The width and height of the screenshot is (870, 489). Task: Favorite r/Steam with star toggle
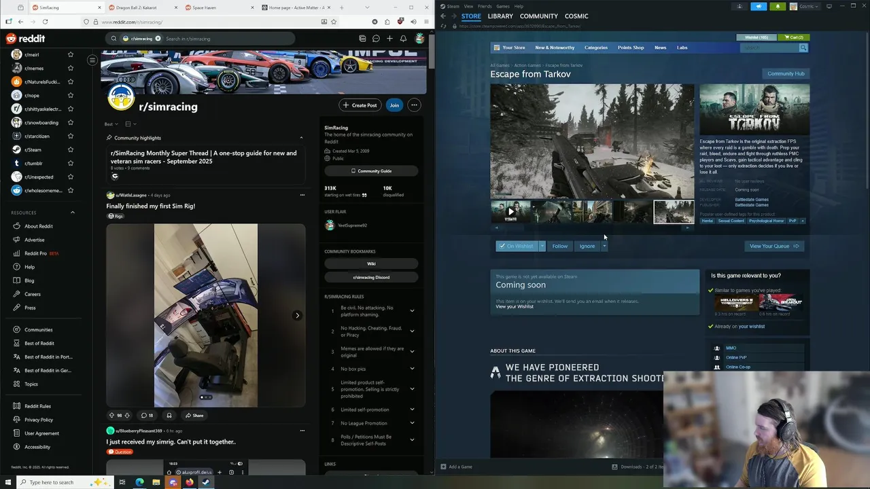[70, 149]
